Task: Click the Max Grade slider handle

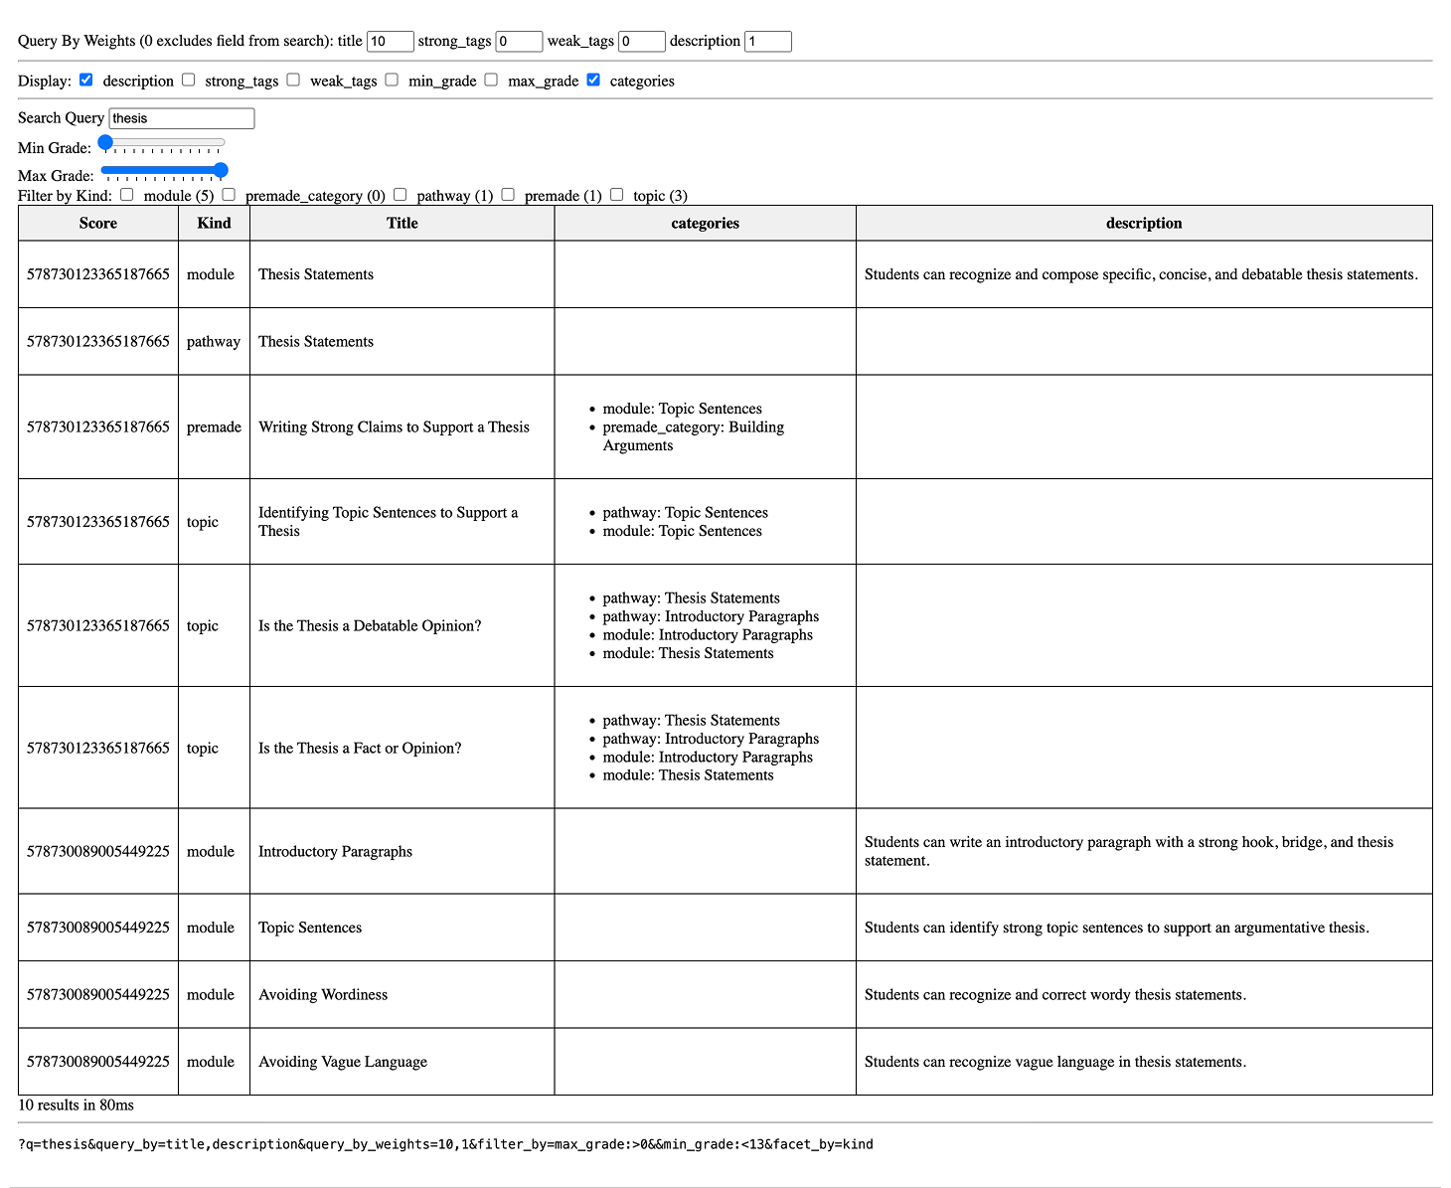Action: [x=221, y=170]
